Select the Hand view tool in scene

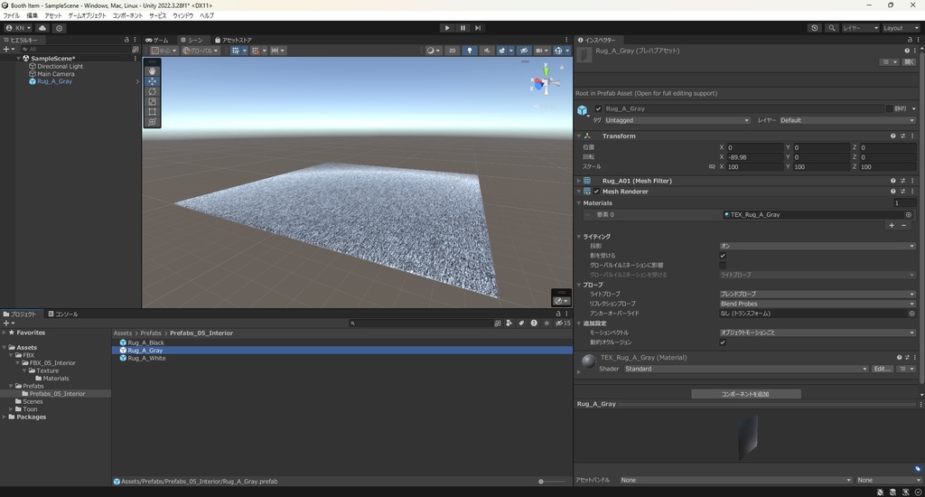tap(152, 70)
